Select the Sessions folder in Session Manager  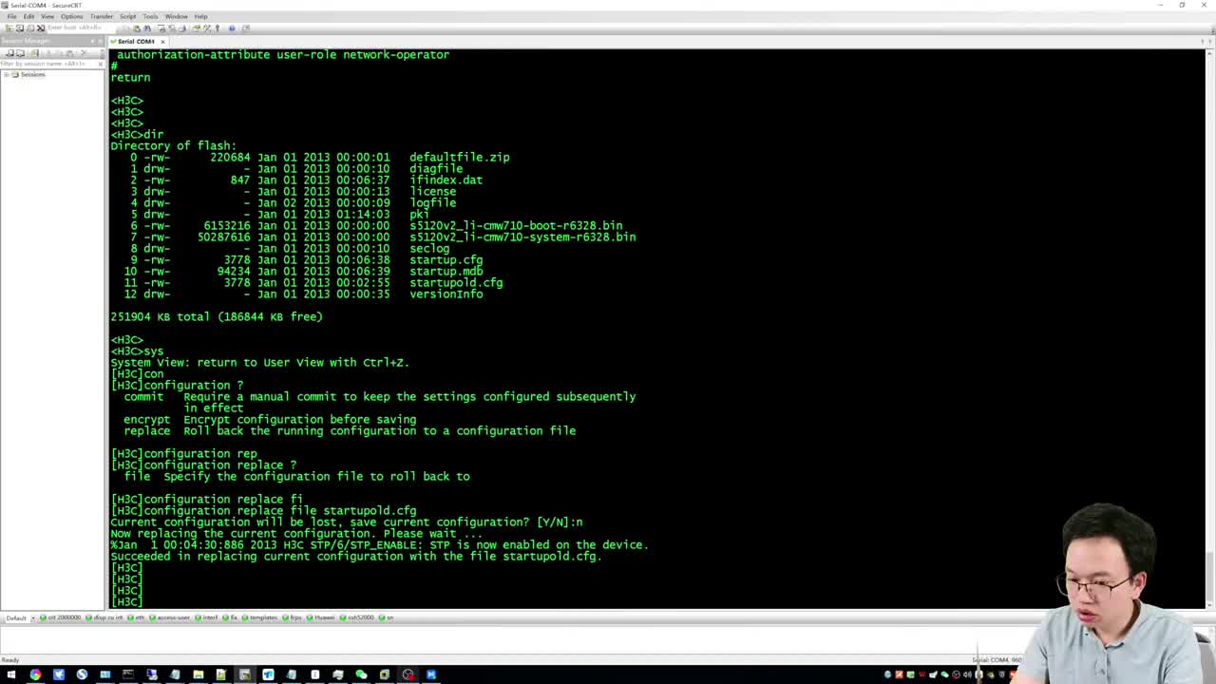click(x=32, y=74)
